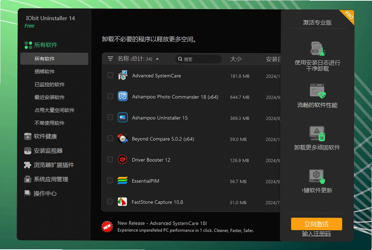Click the 181.8 MB size value
This screenshot has width=372, height=250.
pyautogui.click(x=240, y=76)
